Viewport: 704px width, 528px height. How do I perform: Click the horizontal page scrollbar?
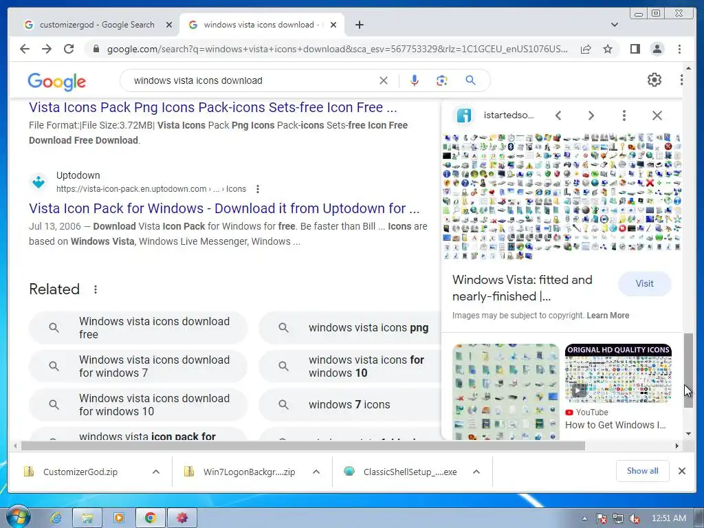click(x=303, y=445)
